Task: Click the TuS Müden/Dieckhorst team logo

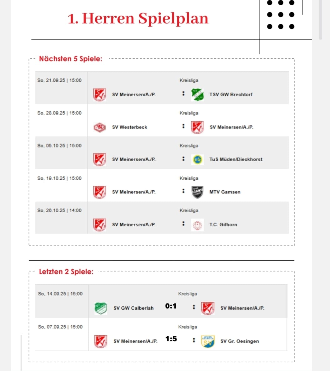Action: click(x=197, y=159)
